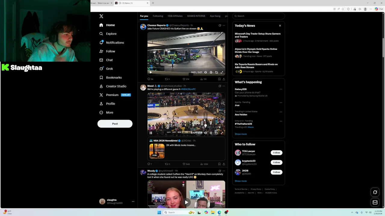Open Grok in the sidebar
Screen dimensions: 385x216
106,69
